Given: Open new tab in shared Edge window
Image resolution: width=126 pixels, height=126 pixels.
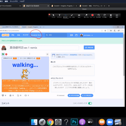Looking at the screenshot, I should click(41, 27).
